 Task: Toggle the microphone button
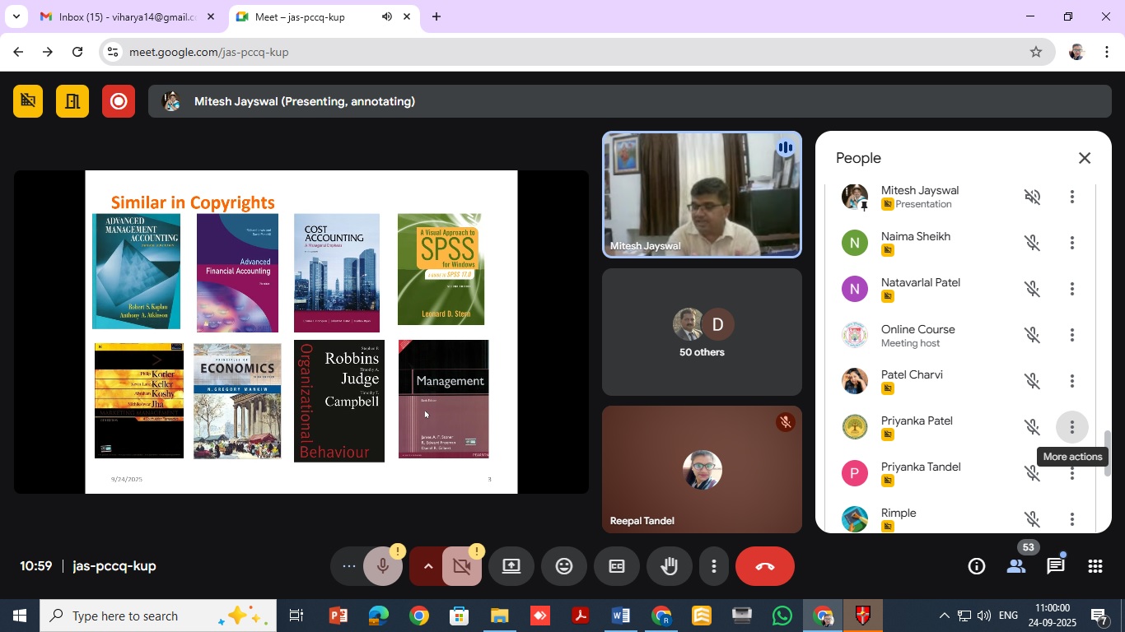[x=382, y=566]
